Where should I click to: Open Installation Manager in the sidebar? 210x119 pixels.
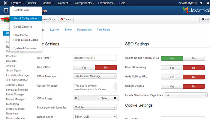[18, 75]
